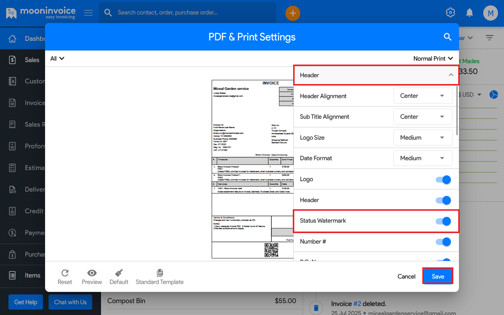
Task: Click the search icon in PDF settings header
Action: 447,37
